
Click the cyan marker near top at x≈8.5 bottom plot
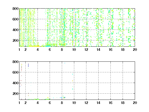[65, 63]
